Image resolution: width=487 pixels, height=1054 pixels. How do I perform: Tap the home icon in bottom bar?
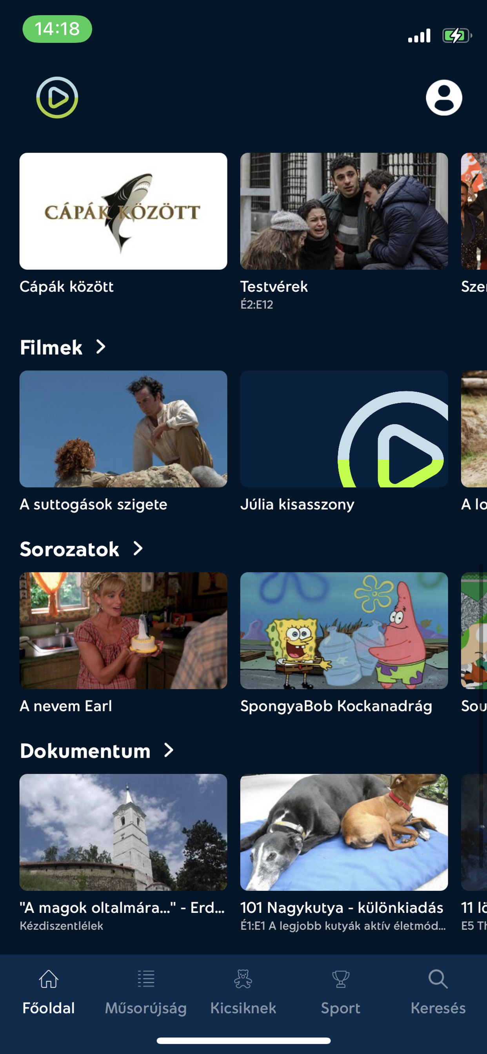click(49, 979)
